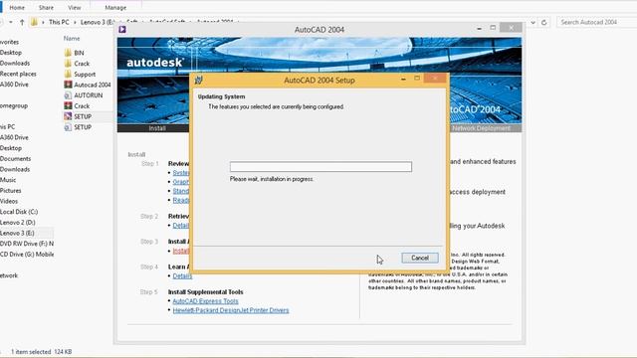Select the AUTORUN file icon
This screenshot has width=637, height=358.
68,95
